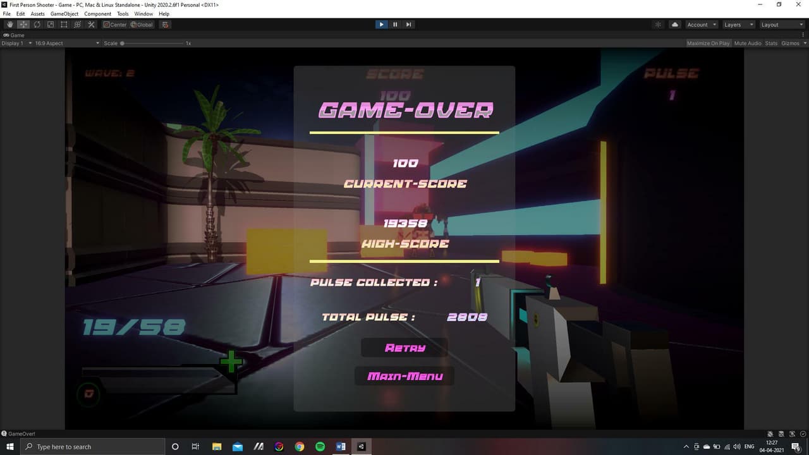The image size is (809, 455).
Task: Toggle Mute Audio
Action: tap(748, 43)
